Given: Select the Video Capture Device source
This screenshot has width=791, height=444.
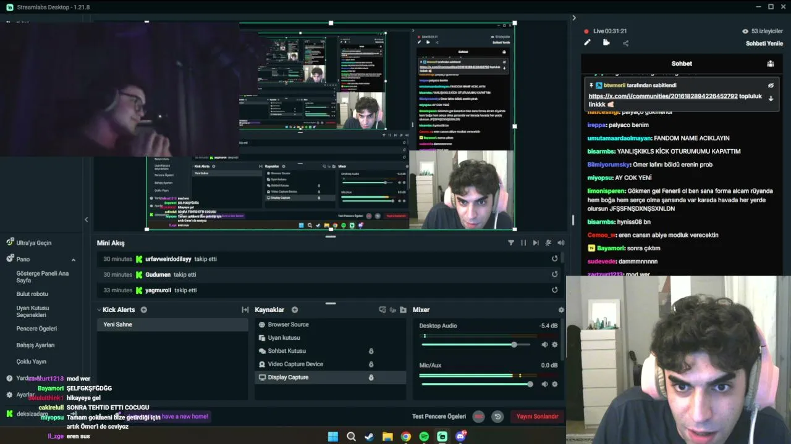Looking at the screenshot, I should 330,364.
